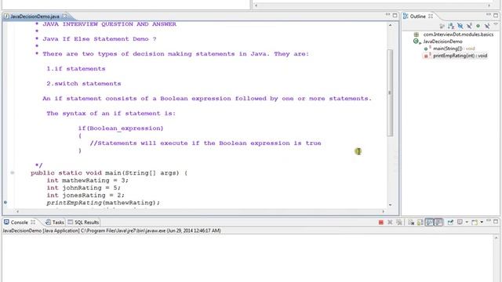The image size is (502, 282).
Task: Close the JavaDecisionDemo.java tab
Action: click(x=64, y=16)
